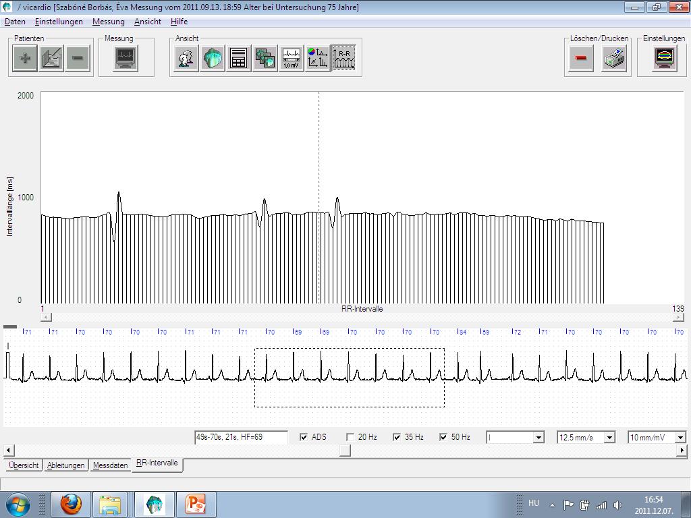Open Windows Explorer from the taskbar
The image size is (691, 518).
(x=110, y=505)
